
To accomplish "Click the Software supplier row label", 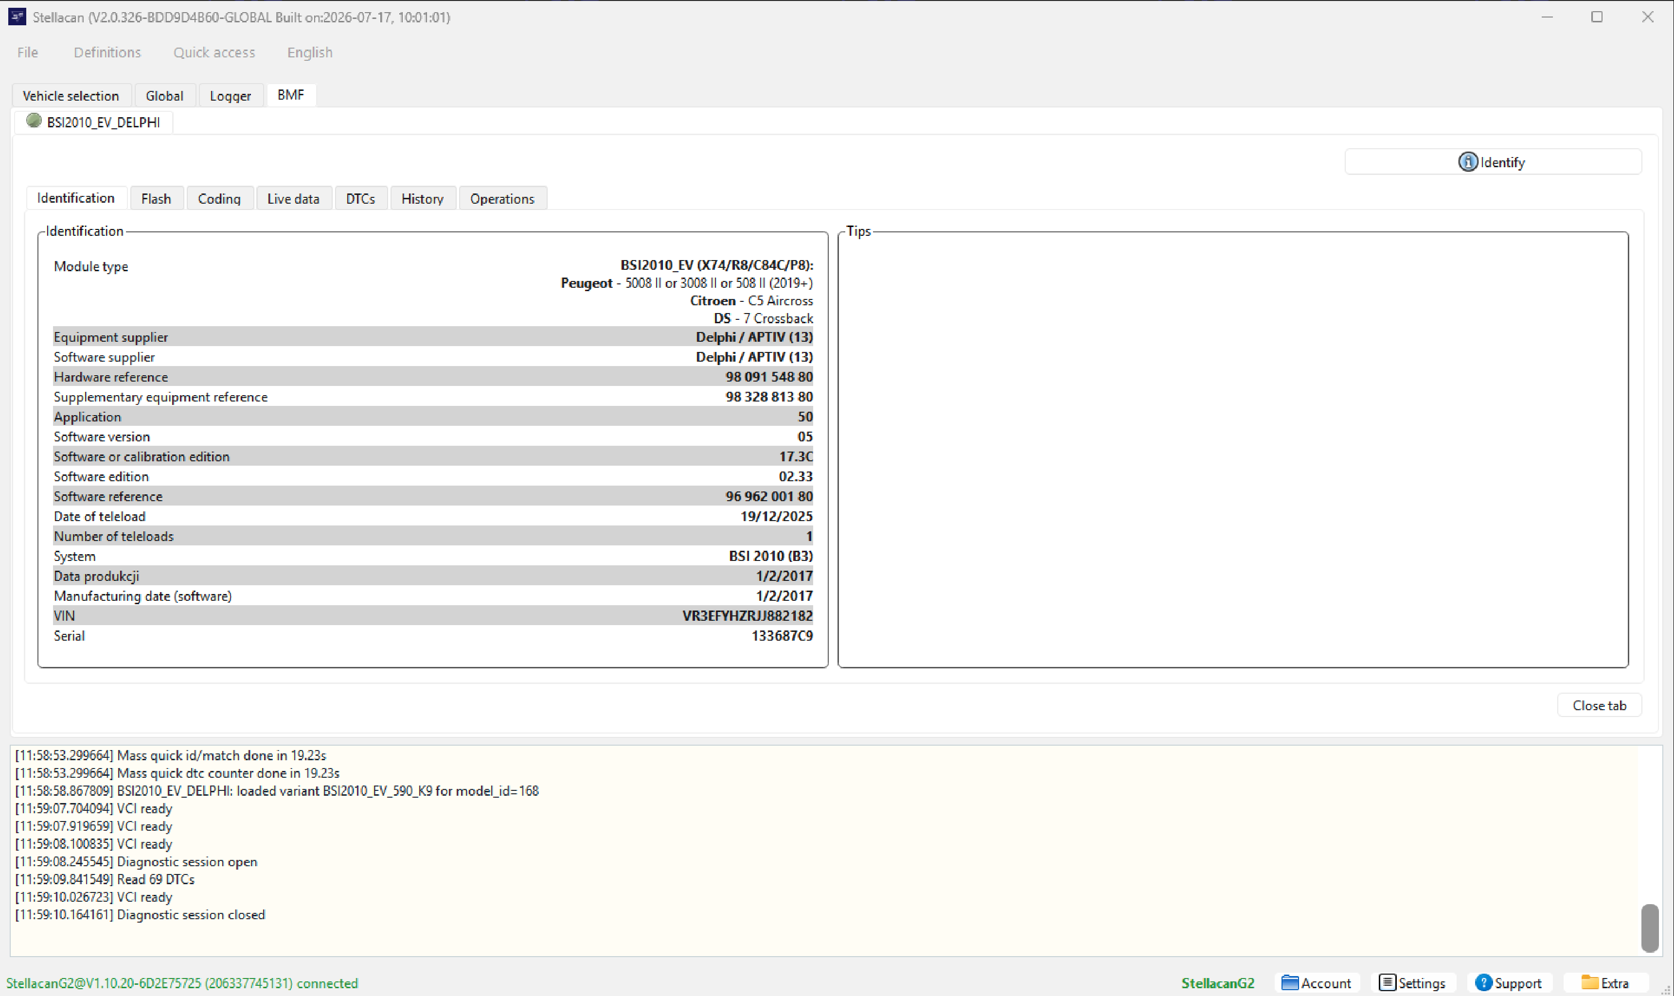I will pyautogui.click(x=104, y=357).
